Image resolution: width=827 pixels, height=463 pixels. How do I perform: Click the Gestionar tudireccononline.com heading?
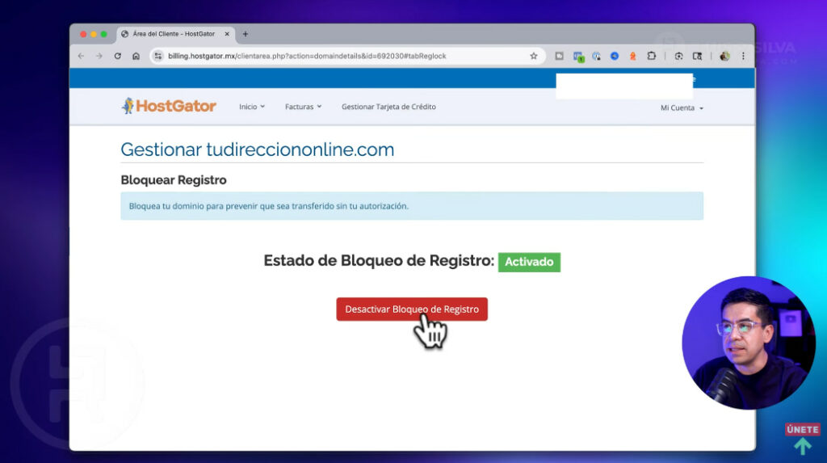(258, 149)
